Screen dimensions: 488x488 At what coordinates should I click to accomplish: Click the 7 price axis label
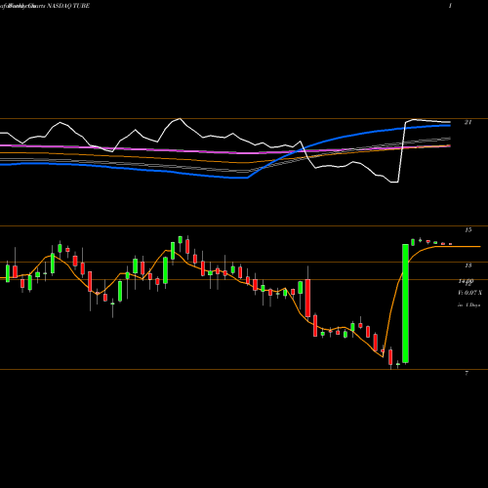(x=467, y=373)
